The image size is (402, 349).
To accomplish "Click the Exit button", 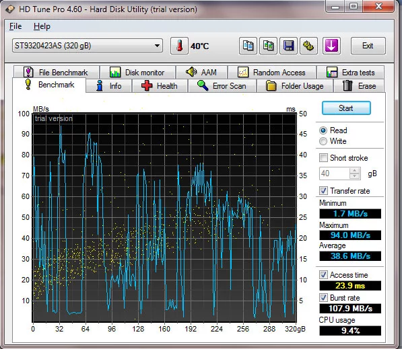I will [368, 46].
